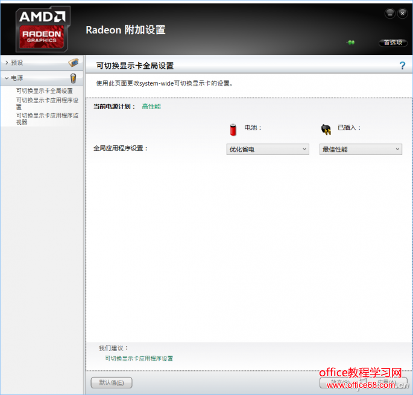
Task: Open the 首选项 preferences menu
Action: tap(393, 42)
